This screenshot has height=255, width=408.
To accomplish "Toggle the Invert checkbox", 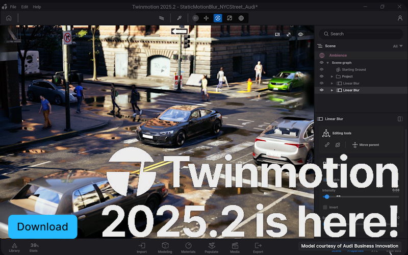I will [325, 208].
